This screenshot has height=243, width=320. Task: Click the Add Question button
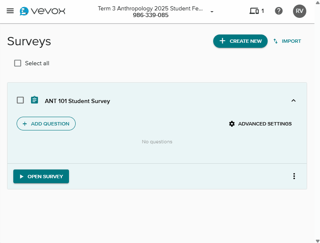[46, 124]
